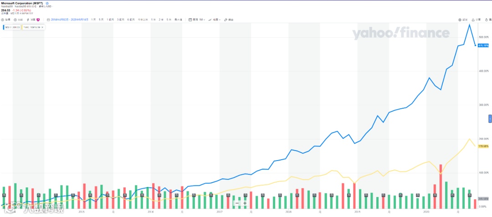Activate the pencil draw tool
This screenshot has height=217, width=492.
(x=229, y=20)
